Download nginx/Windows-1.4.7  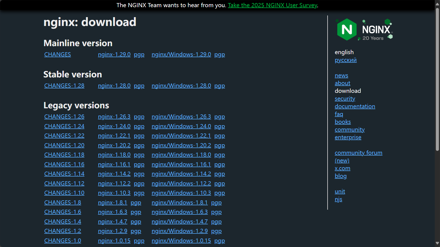180,222
